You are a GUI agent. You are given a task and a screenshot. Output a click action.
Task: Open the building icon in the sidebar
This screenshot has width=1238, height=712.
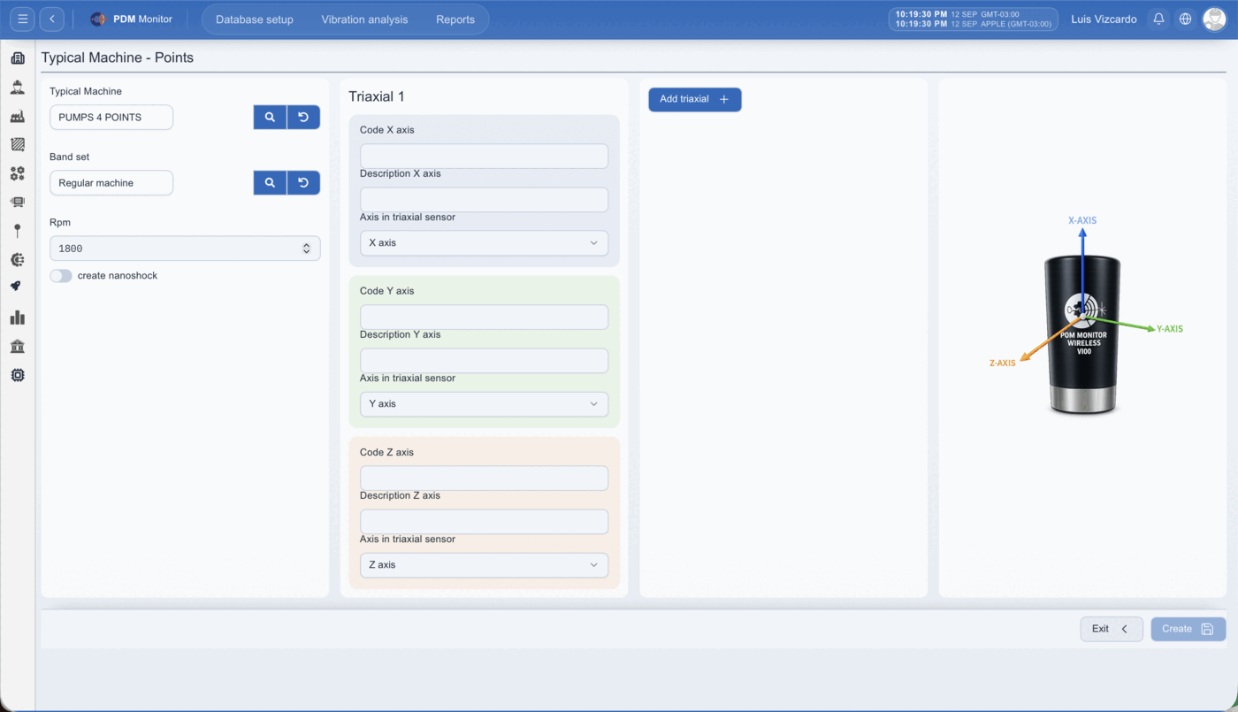[17, 58]
